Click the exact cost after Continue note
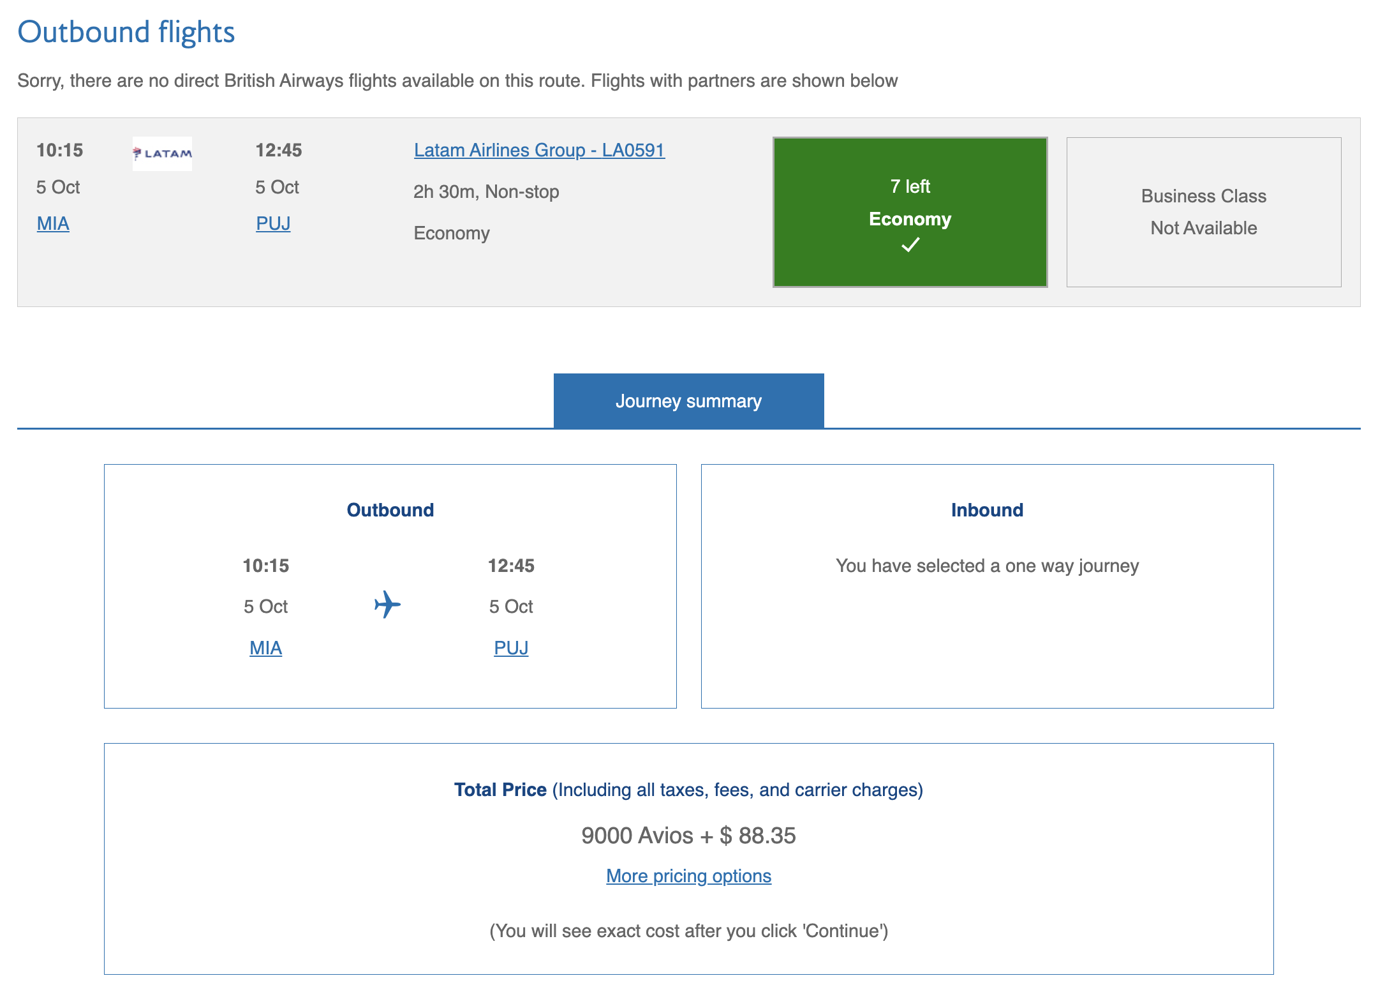The image size is (1378, 992). 689,931
